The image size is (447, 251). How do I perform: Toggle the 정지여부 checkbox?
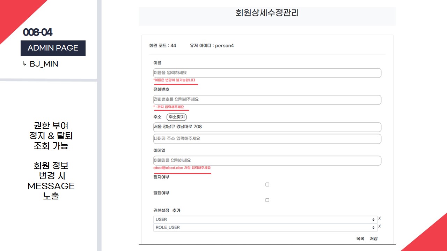(267, 184)
